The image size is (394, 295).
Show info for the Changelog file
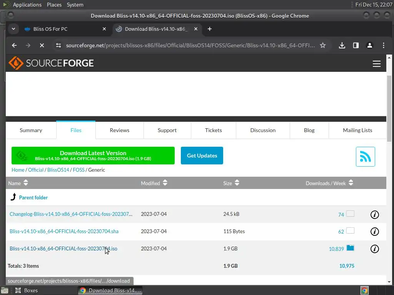(374, 214)
